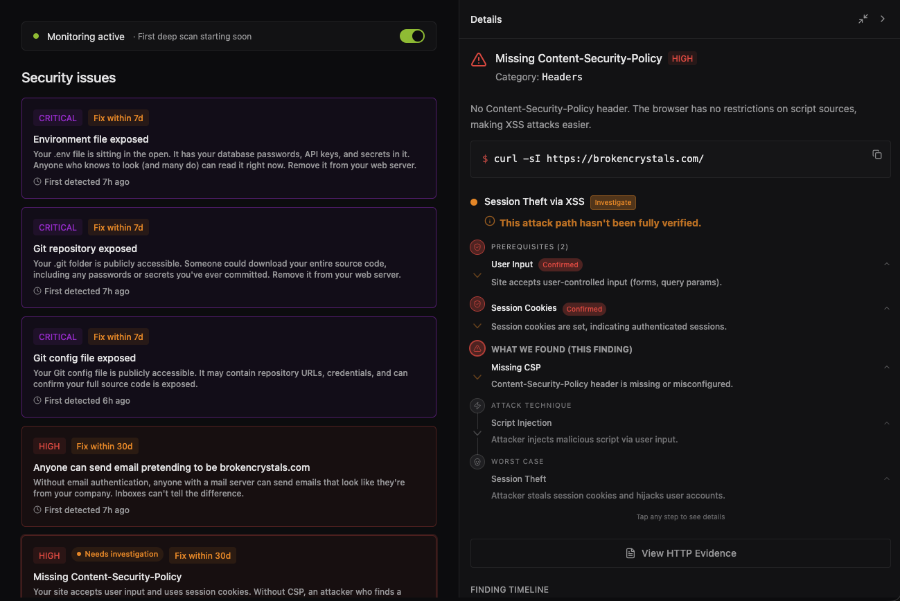This screenshot has width=900, height=601.
Task: Open View HTTP Evidence
Action: [680, 553]
